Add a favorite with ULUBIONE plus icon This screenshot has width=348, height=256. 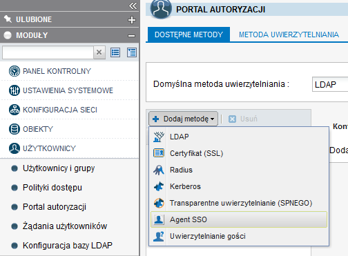pos(132,20)
